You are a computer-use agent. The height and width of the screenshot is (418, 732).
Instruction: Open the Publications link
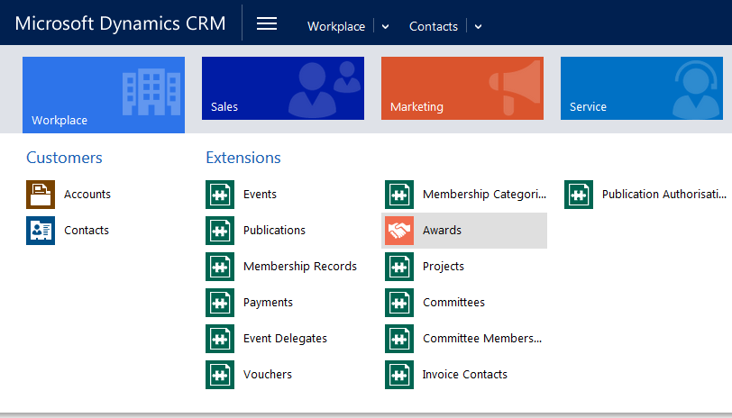tap(274, 230)
